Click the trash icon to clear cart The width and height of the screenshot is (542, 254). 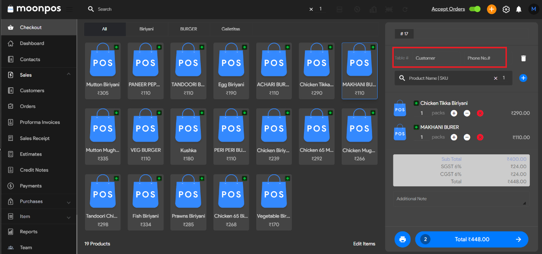523,58
